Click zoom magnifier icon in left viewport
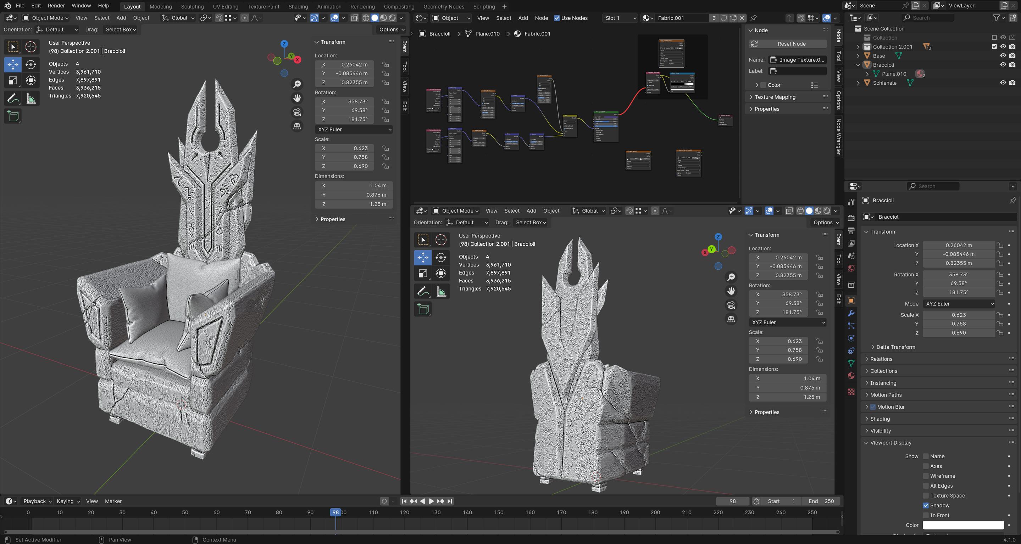Screen dimensions: 1021x544 297,84
